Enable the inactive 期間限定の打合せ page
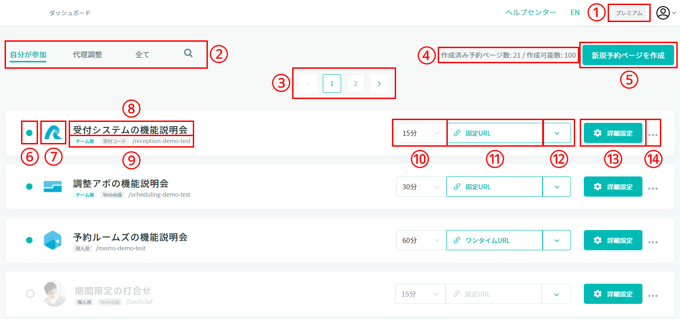 [x=30, y=294]
